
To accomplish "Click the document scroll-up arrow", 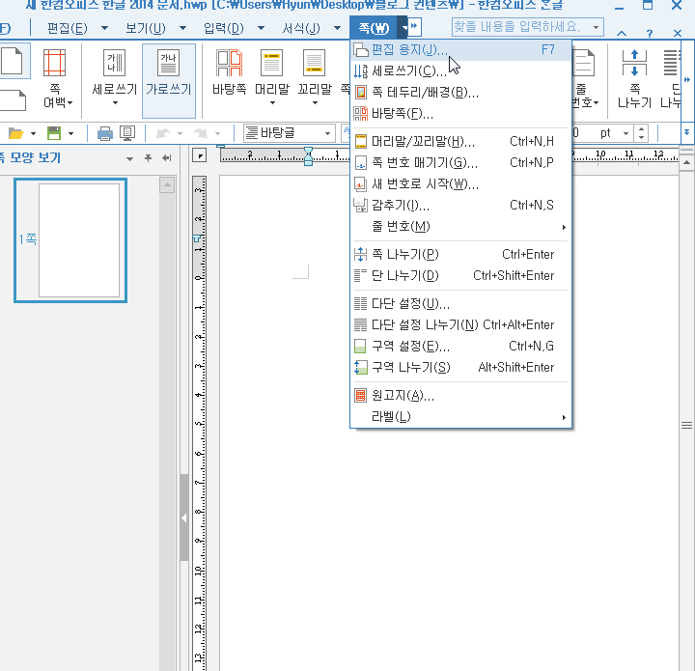I will tap(686, 162).
